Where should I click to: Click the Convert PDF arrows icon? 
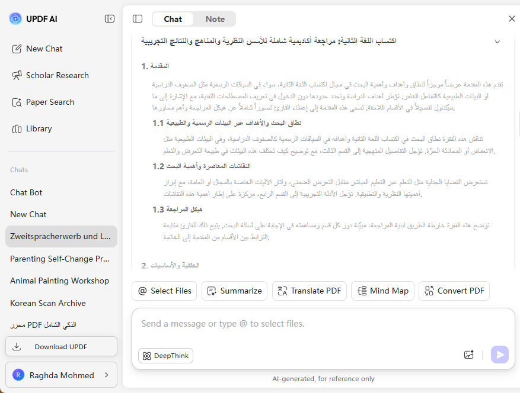429,291
